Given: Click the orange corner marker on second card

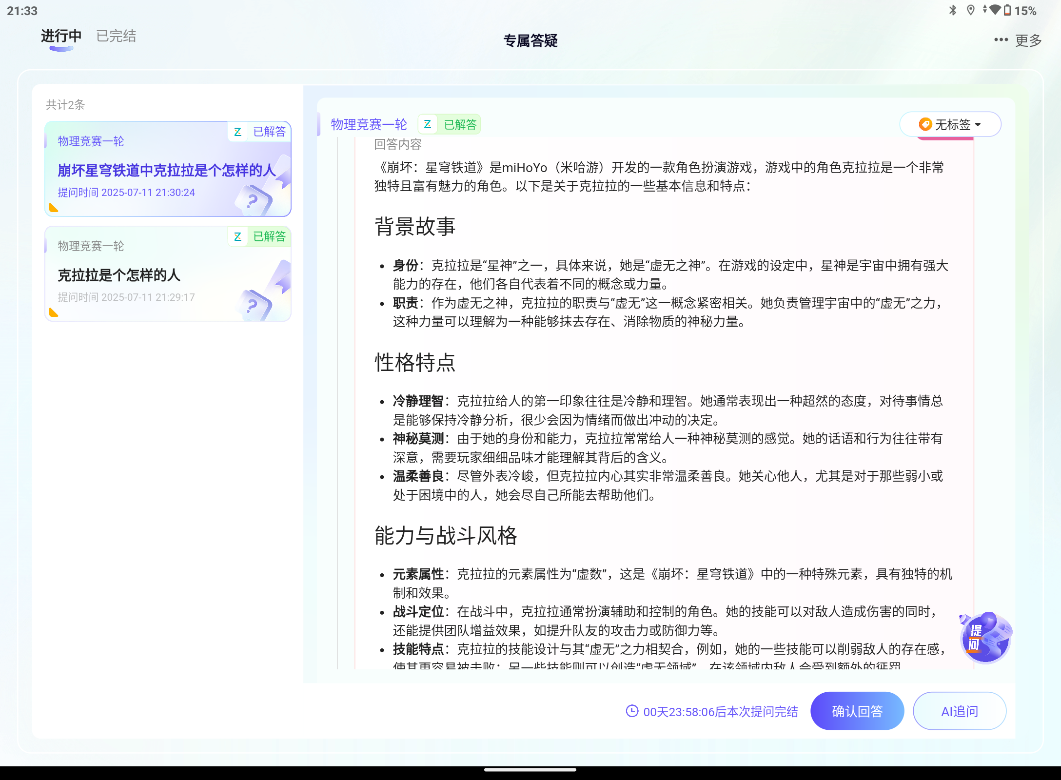Looking at the screenshot, I should tap(54, 312).
